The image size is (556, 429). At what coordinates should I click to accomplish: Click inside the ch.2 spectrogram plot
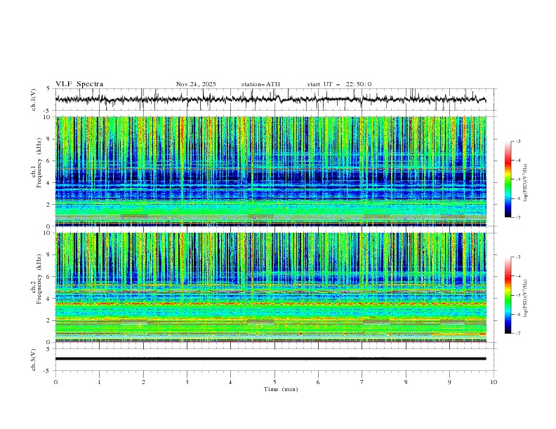(274, 287)
